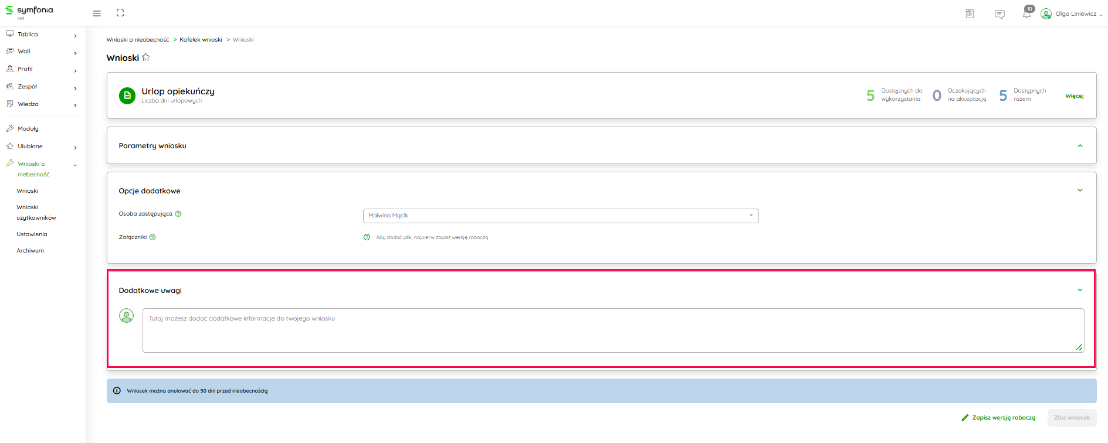
Task: Expand the Parametry wniosku section
Action: tap(1079, 146)
